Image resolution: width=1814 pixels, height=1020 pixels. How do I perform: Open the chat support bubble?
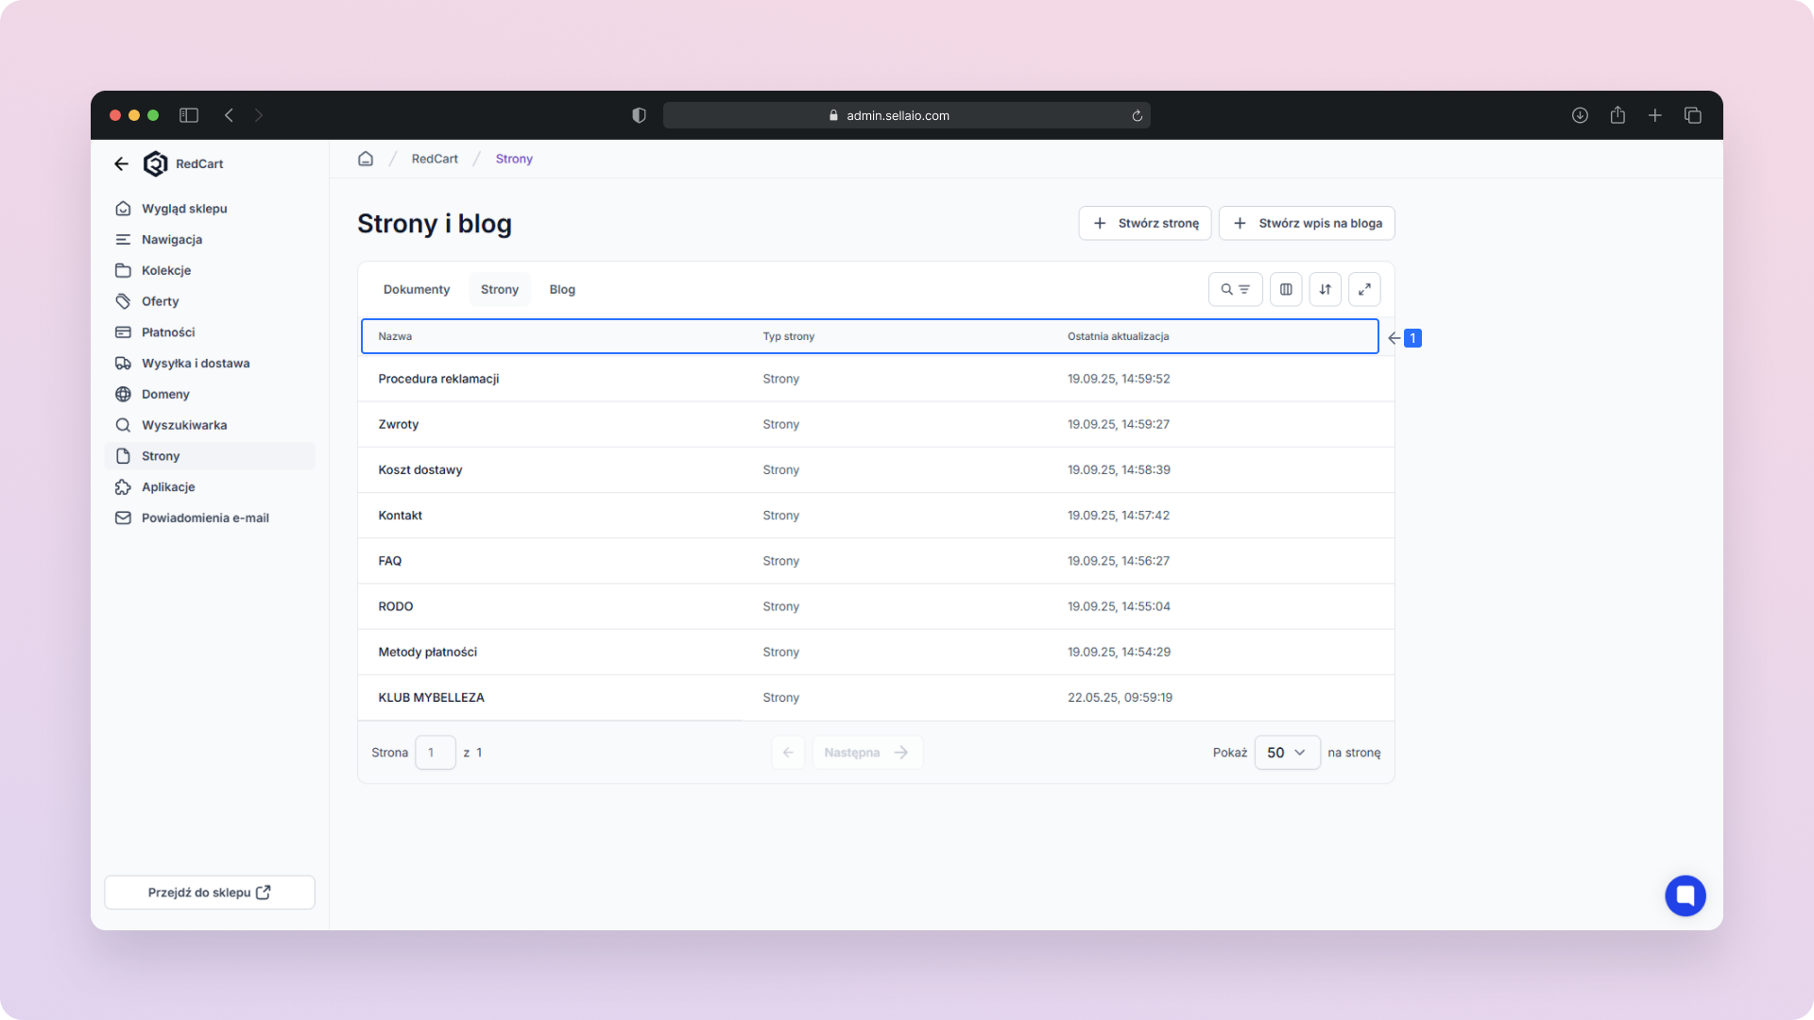pos(1685,895)
